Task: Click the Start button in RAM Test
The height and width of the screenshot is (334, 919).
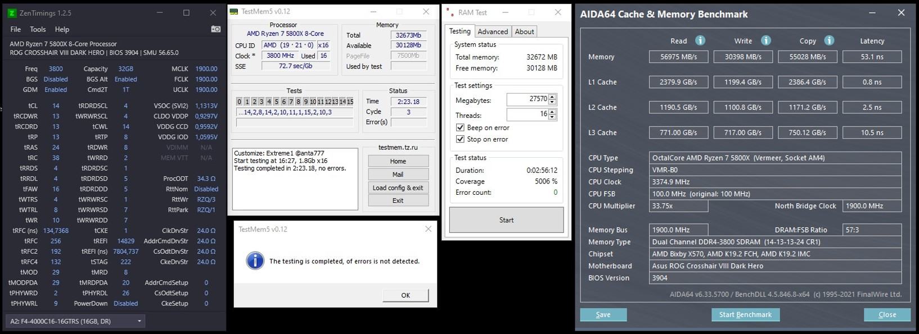Action: [506, 220]
